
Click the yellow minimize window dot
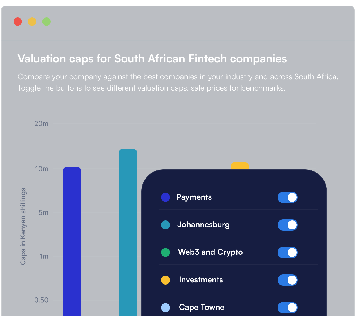[x=32, y=22]
